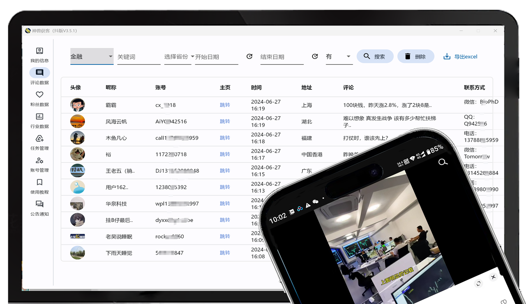526x304 pixels.
Task: Click the 结束日期 end date field
Action: tap(282, 57)
